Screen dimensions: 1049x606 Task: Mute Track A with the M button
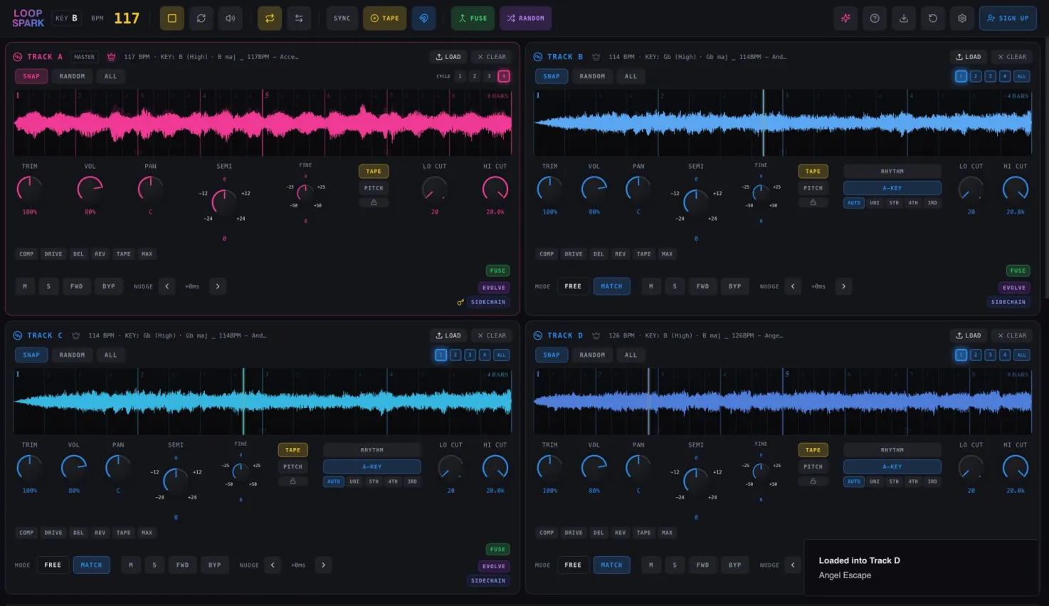(25, 286)
